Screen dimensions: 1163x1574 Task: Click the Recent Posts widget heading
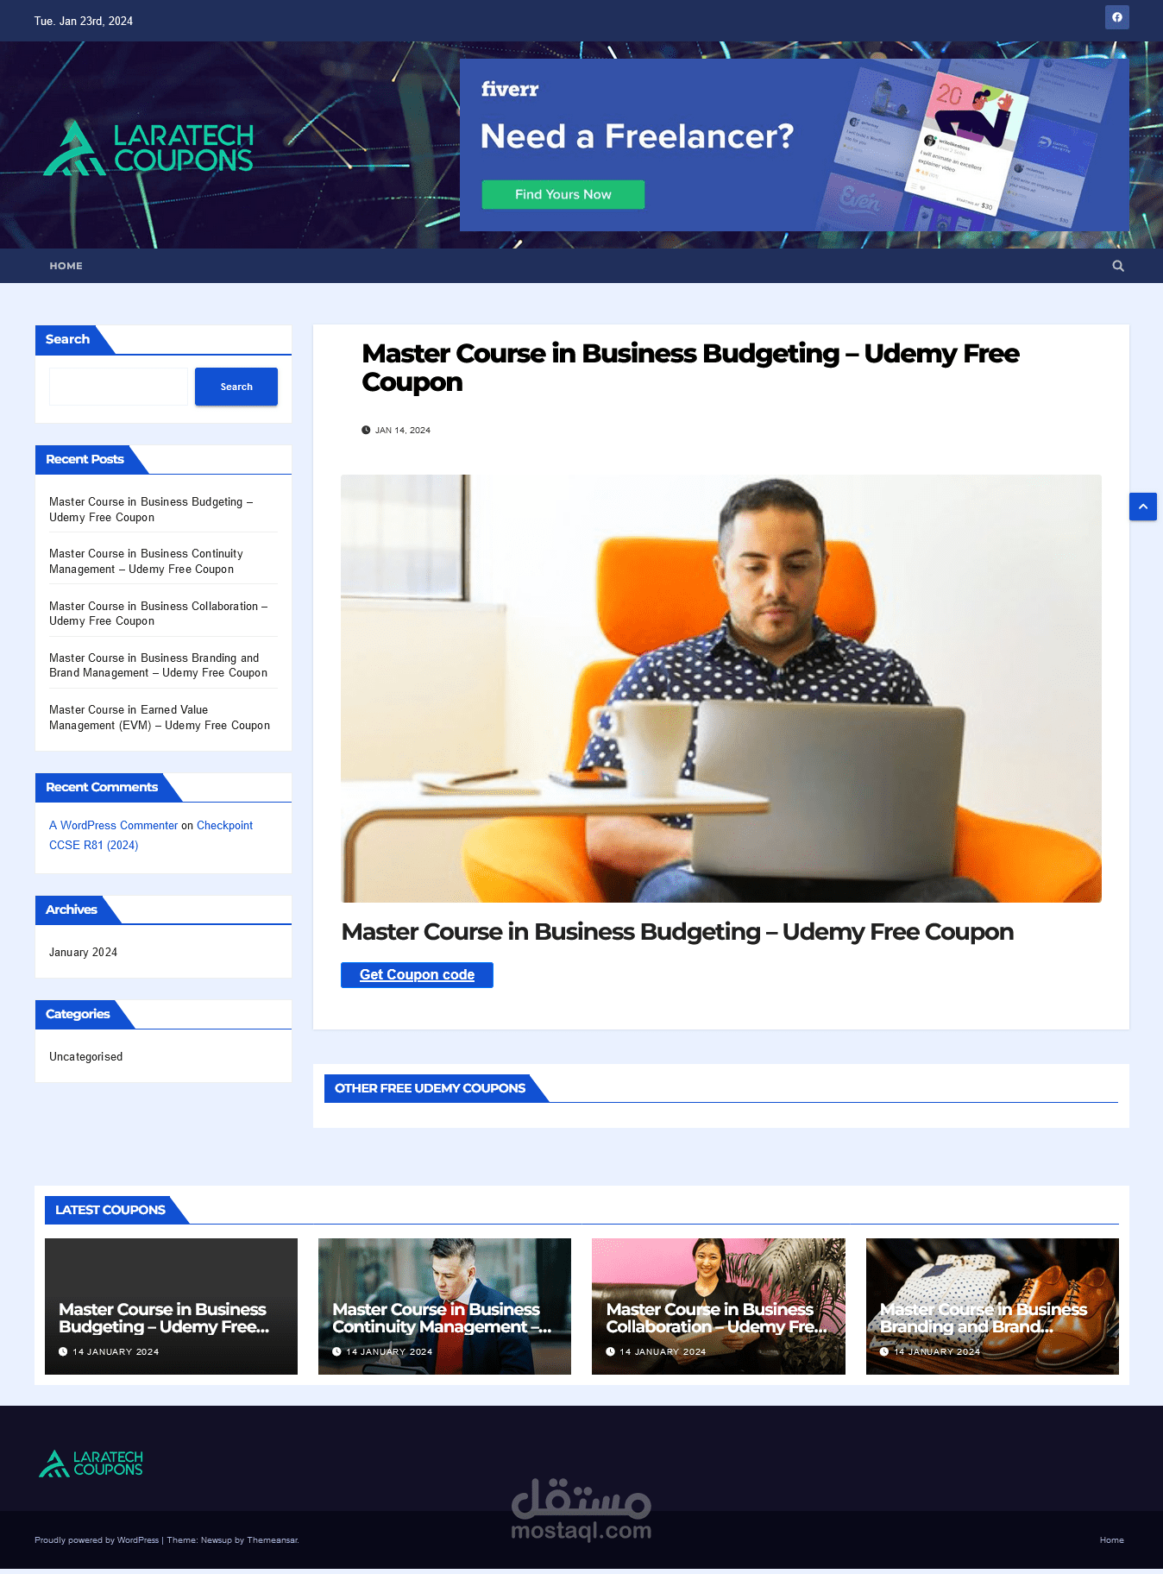85,459
